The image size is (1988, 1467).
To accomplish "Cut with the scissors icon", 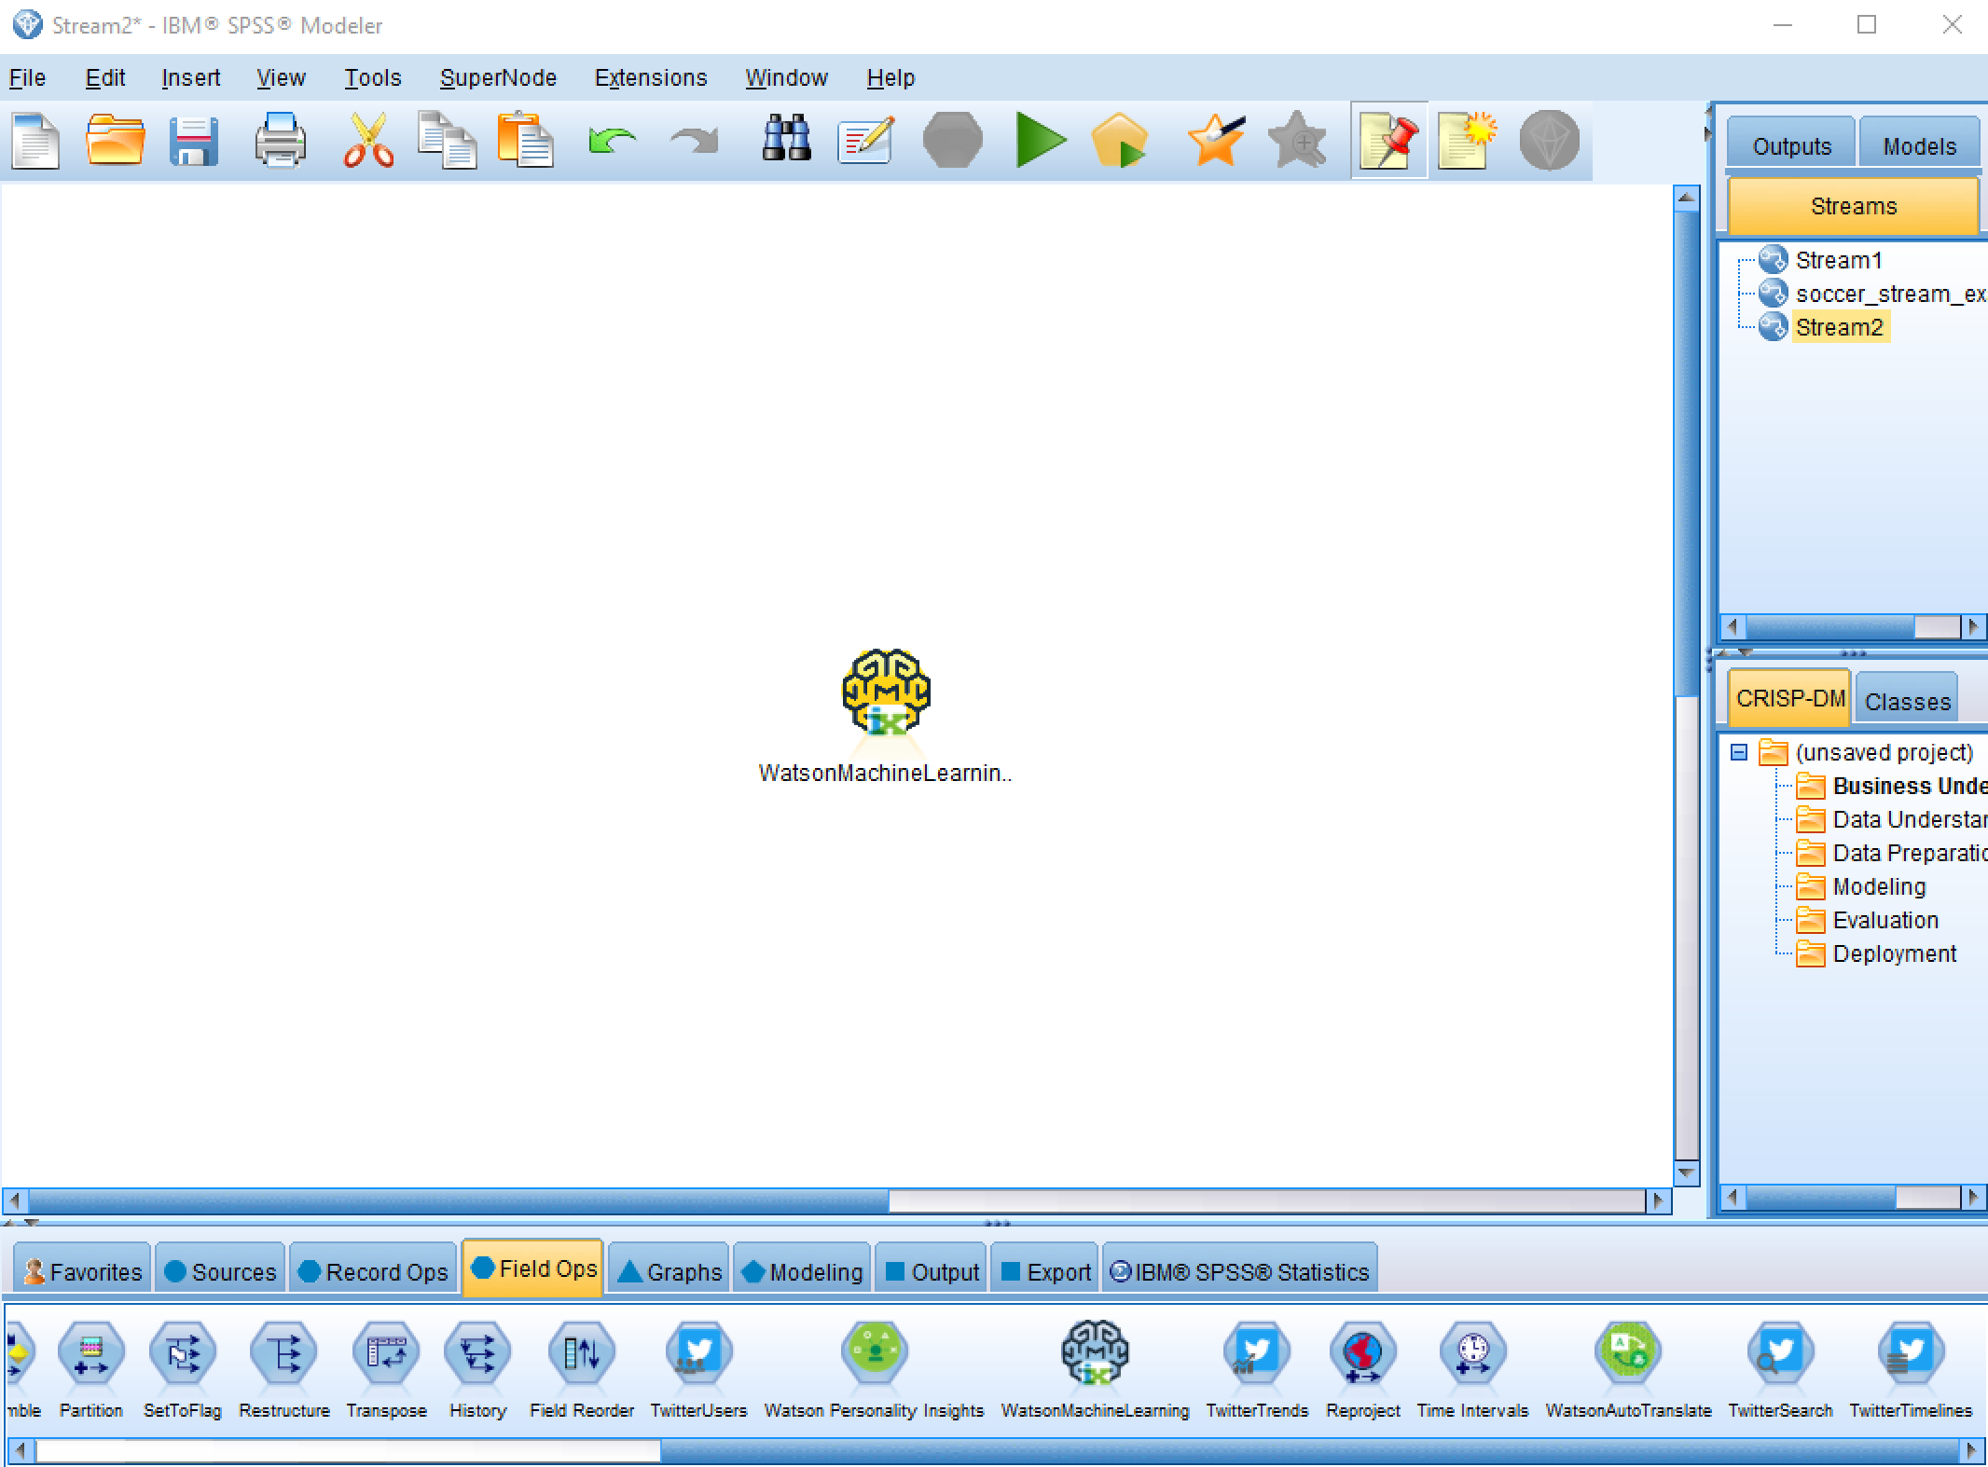I will tap(368, 141).
